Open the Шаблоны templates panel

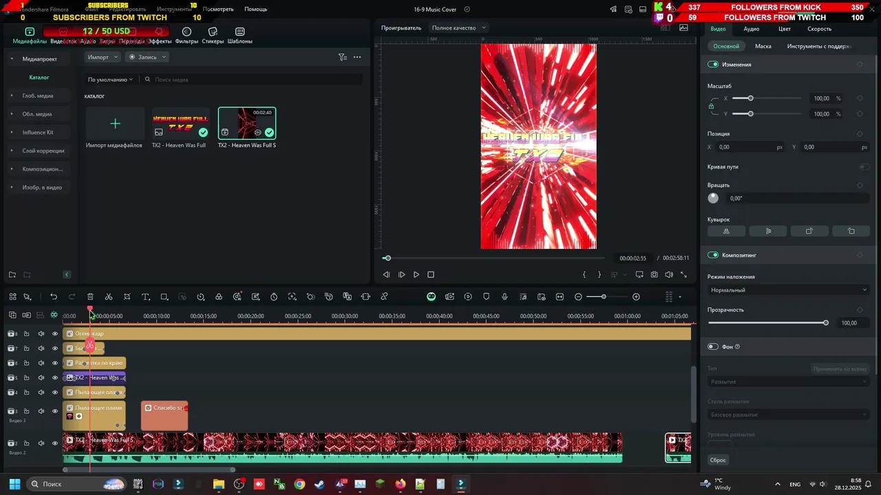240,36
